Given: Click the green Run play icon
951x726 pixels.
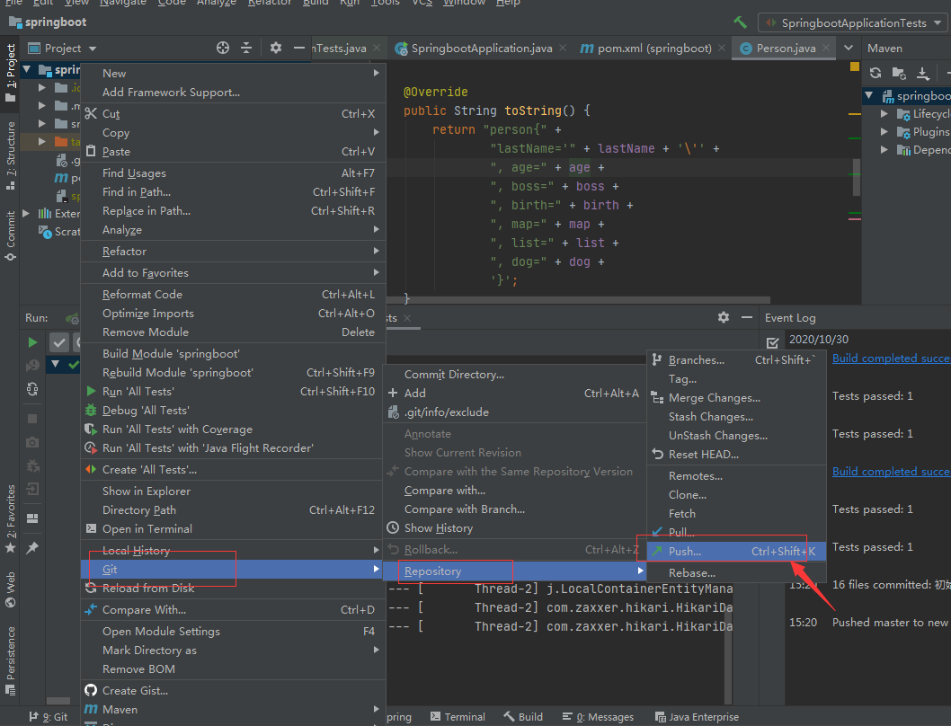Looking at the screenshot, I should pyautogui.click(x=32, y=342).
